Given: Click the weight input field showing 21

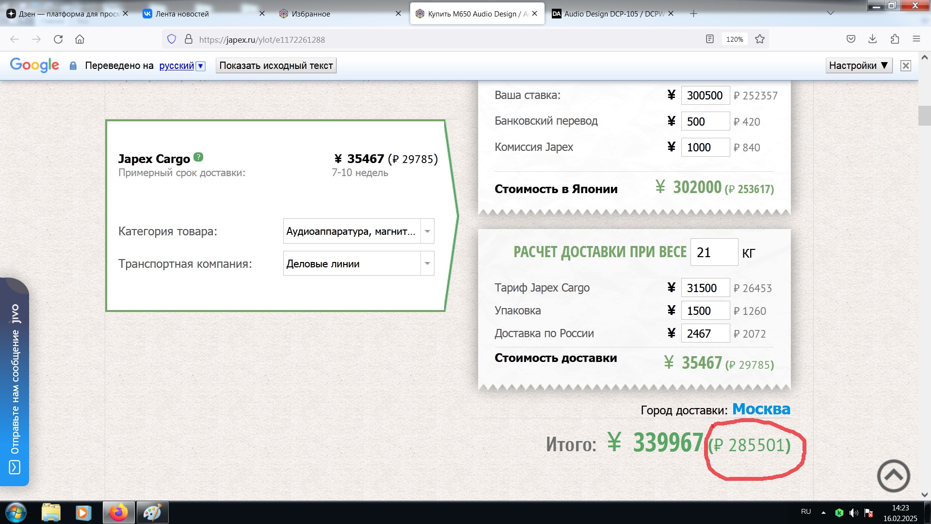Looking at the screenshot, I should (714, 252).
